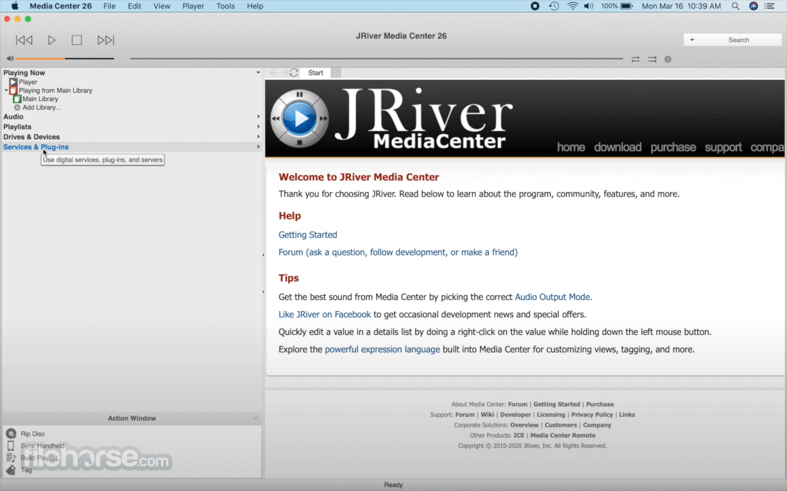Click the ICE footer link
Viewport: 787px width, 491px height.
click(519, 435)
